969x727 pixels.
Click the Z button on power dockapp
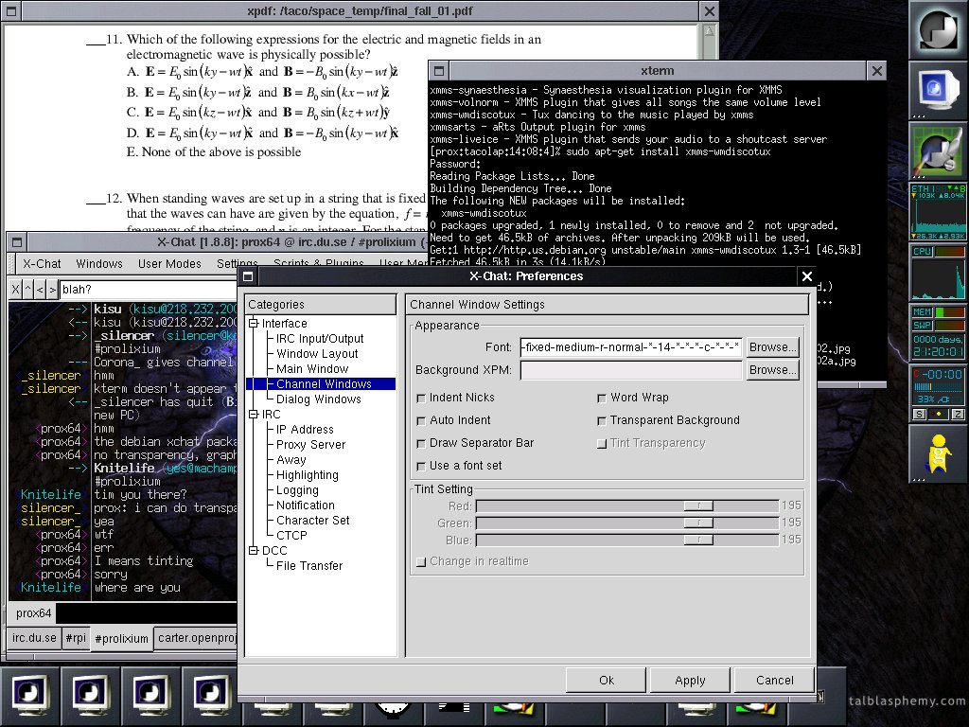tap(958, 415)
